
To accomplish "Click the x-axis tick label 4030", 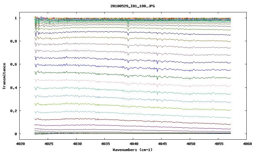I will (77, 144).
